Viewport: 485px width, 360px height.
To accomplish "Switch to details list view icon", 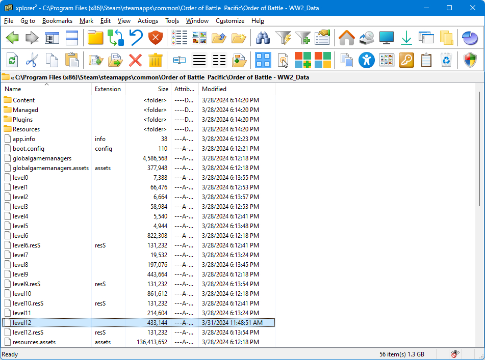I will click(x=180, y=38).
